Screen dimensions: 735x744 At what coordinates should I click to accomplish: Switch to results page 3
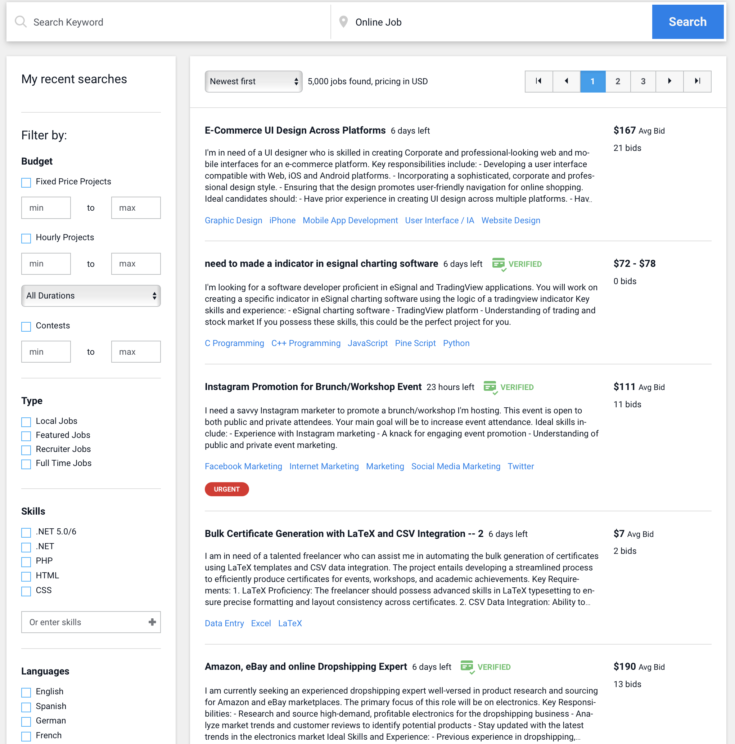[x=642, y=81]
